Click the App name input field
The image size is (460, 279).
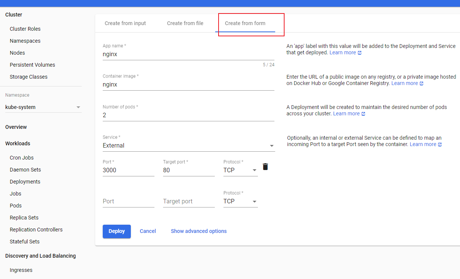pos(188,54)
